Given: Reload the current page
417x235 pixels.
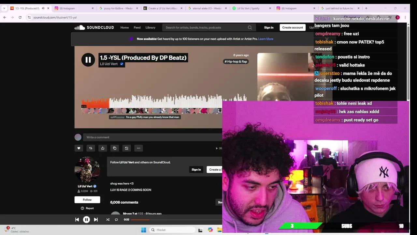Looking at the screenshot, I should click(20, 17).
